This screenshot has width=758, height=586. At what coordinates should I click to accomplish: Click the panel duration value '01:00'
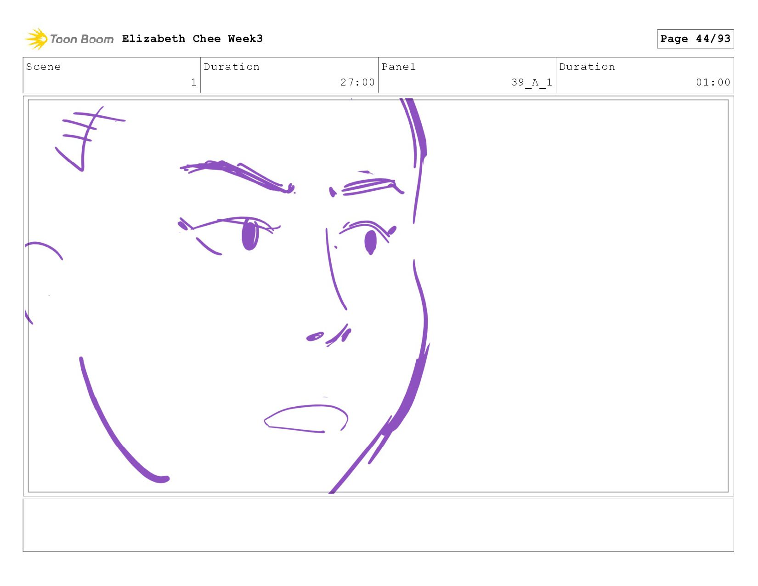pos(713,82)
